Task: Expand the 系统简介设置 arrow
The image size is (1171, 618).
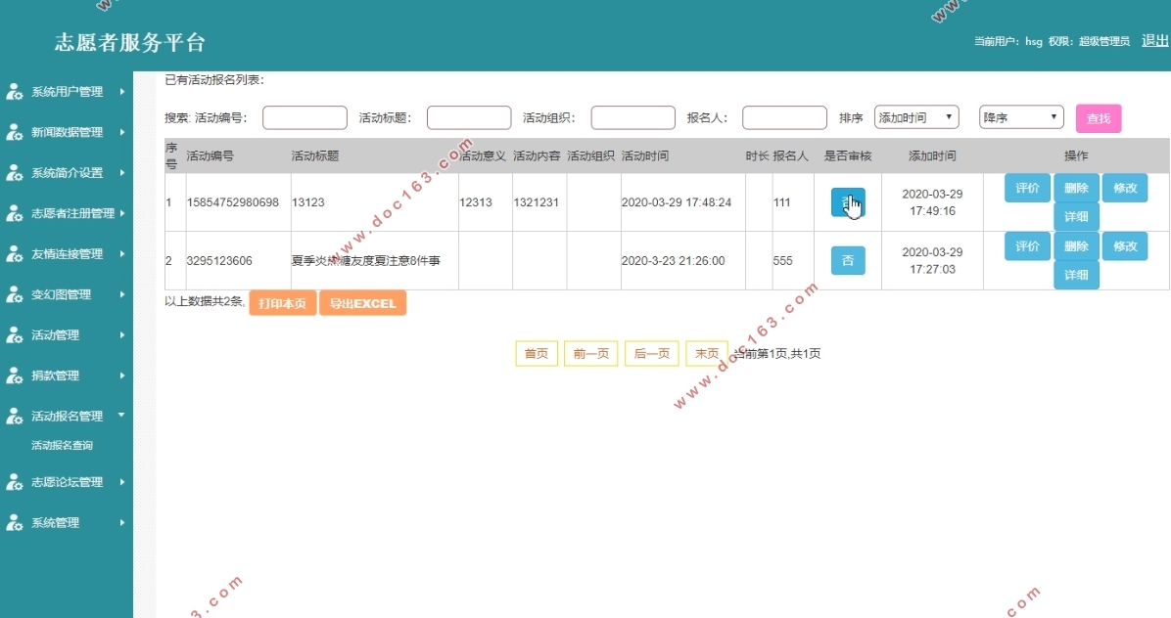Action: tap(121, 173)
